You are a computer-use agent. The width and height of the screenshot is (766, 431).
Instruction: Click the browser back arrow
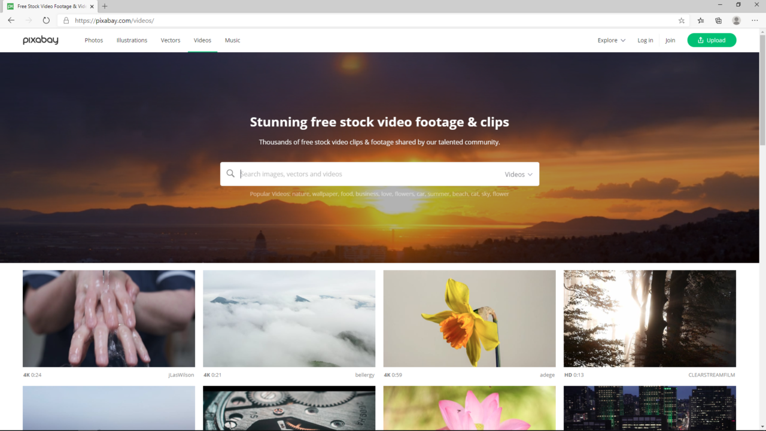click(10, 20)
